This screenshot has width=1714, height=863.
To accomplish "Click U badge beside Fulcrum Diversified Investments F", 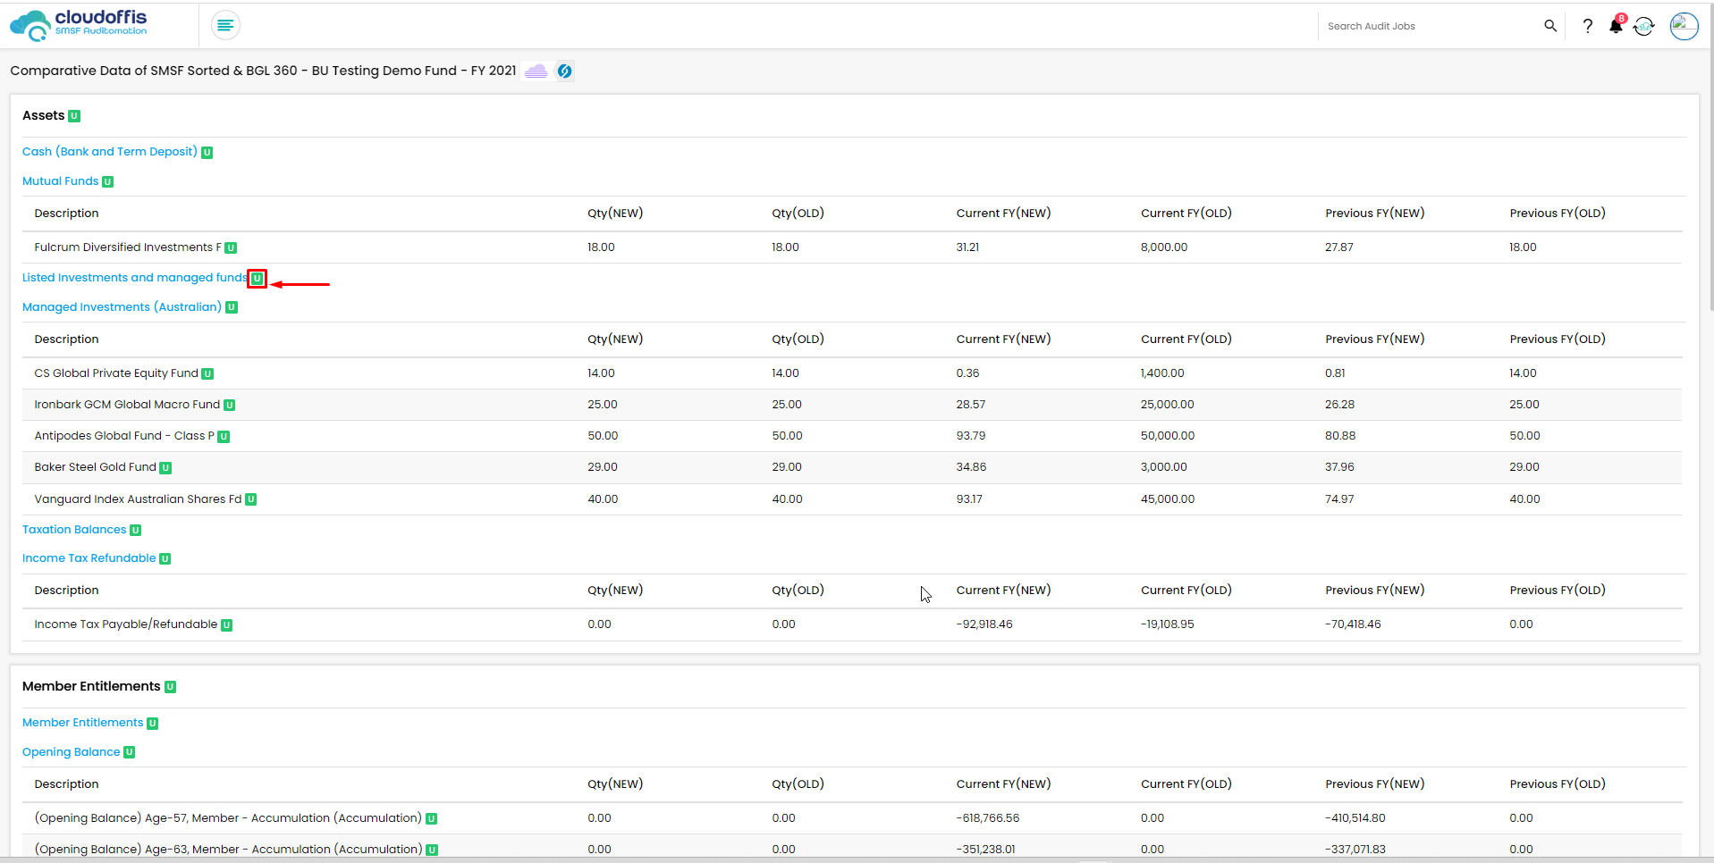I will pyautogui.click(x=231, y=248).
